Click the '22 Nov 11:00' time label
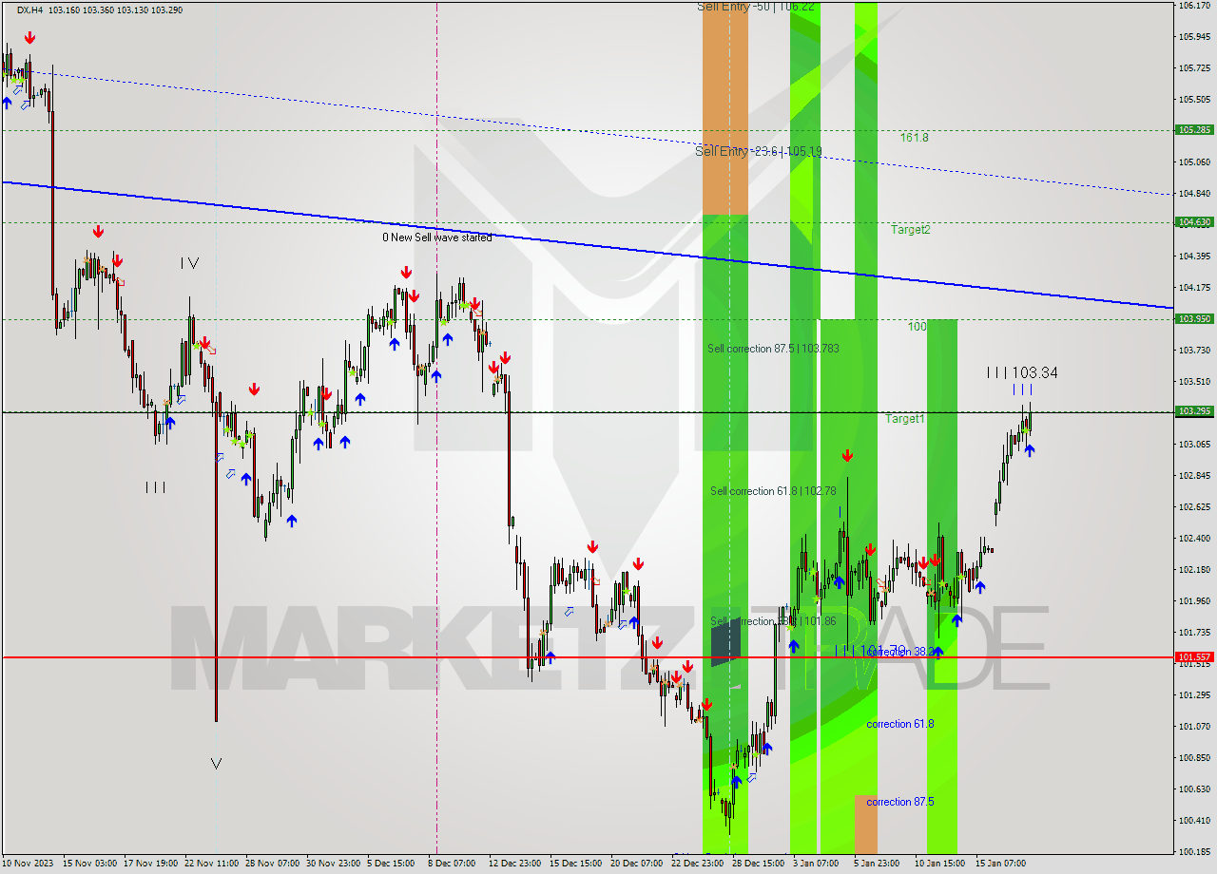Image resolution: width=1217 pixels, height=874 pixels. 213,864
